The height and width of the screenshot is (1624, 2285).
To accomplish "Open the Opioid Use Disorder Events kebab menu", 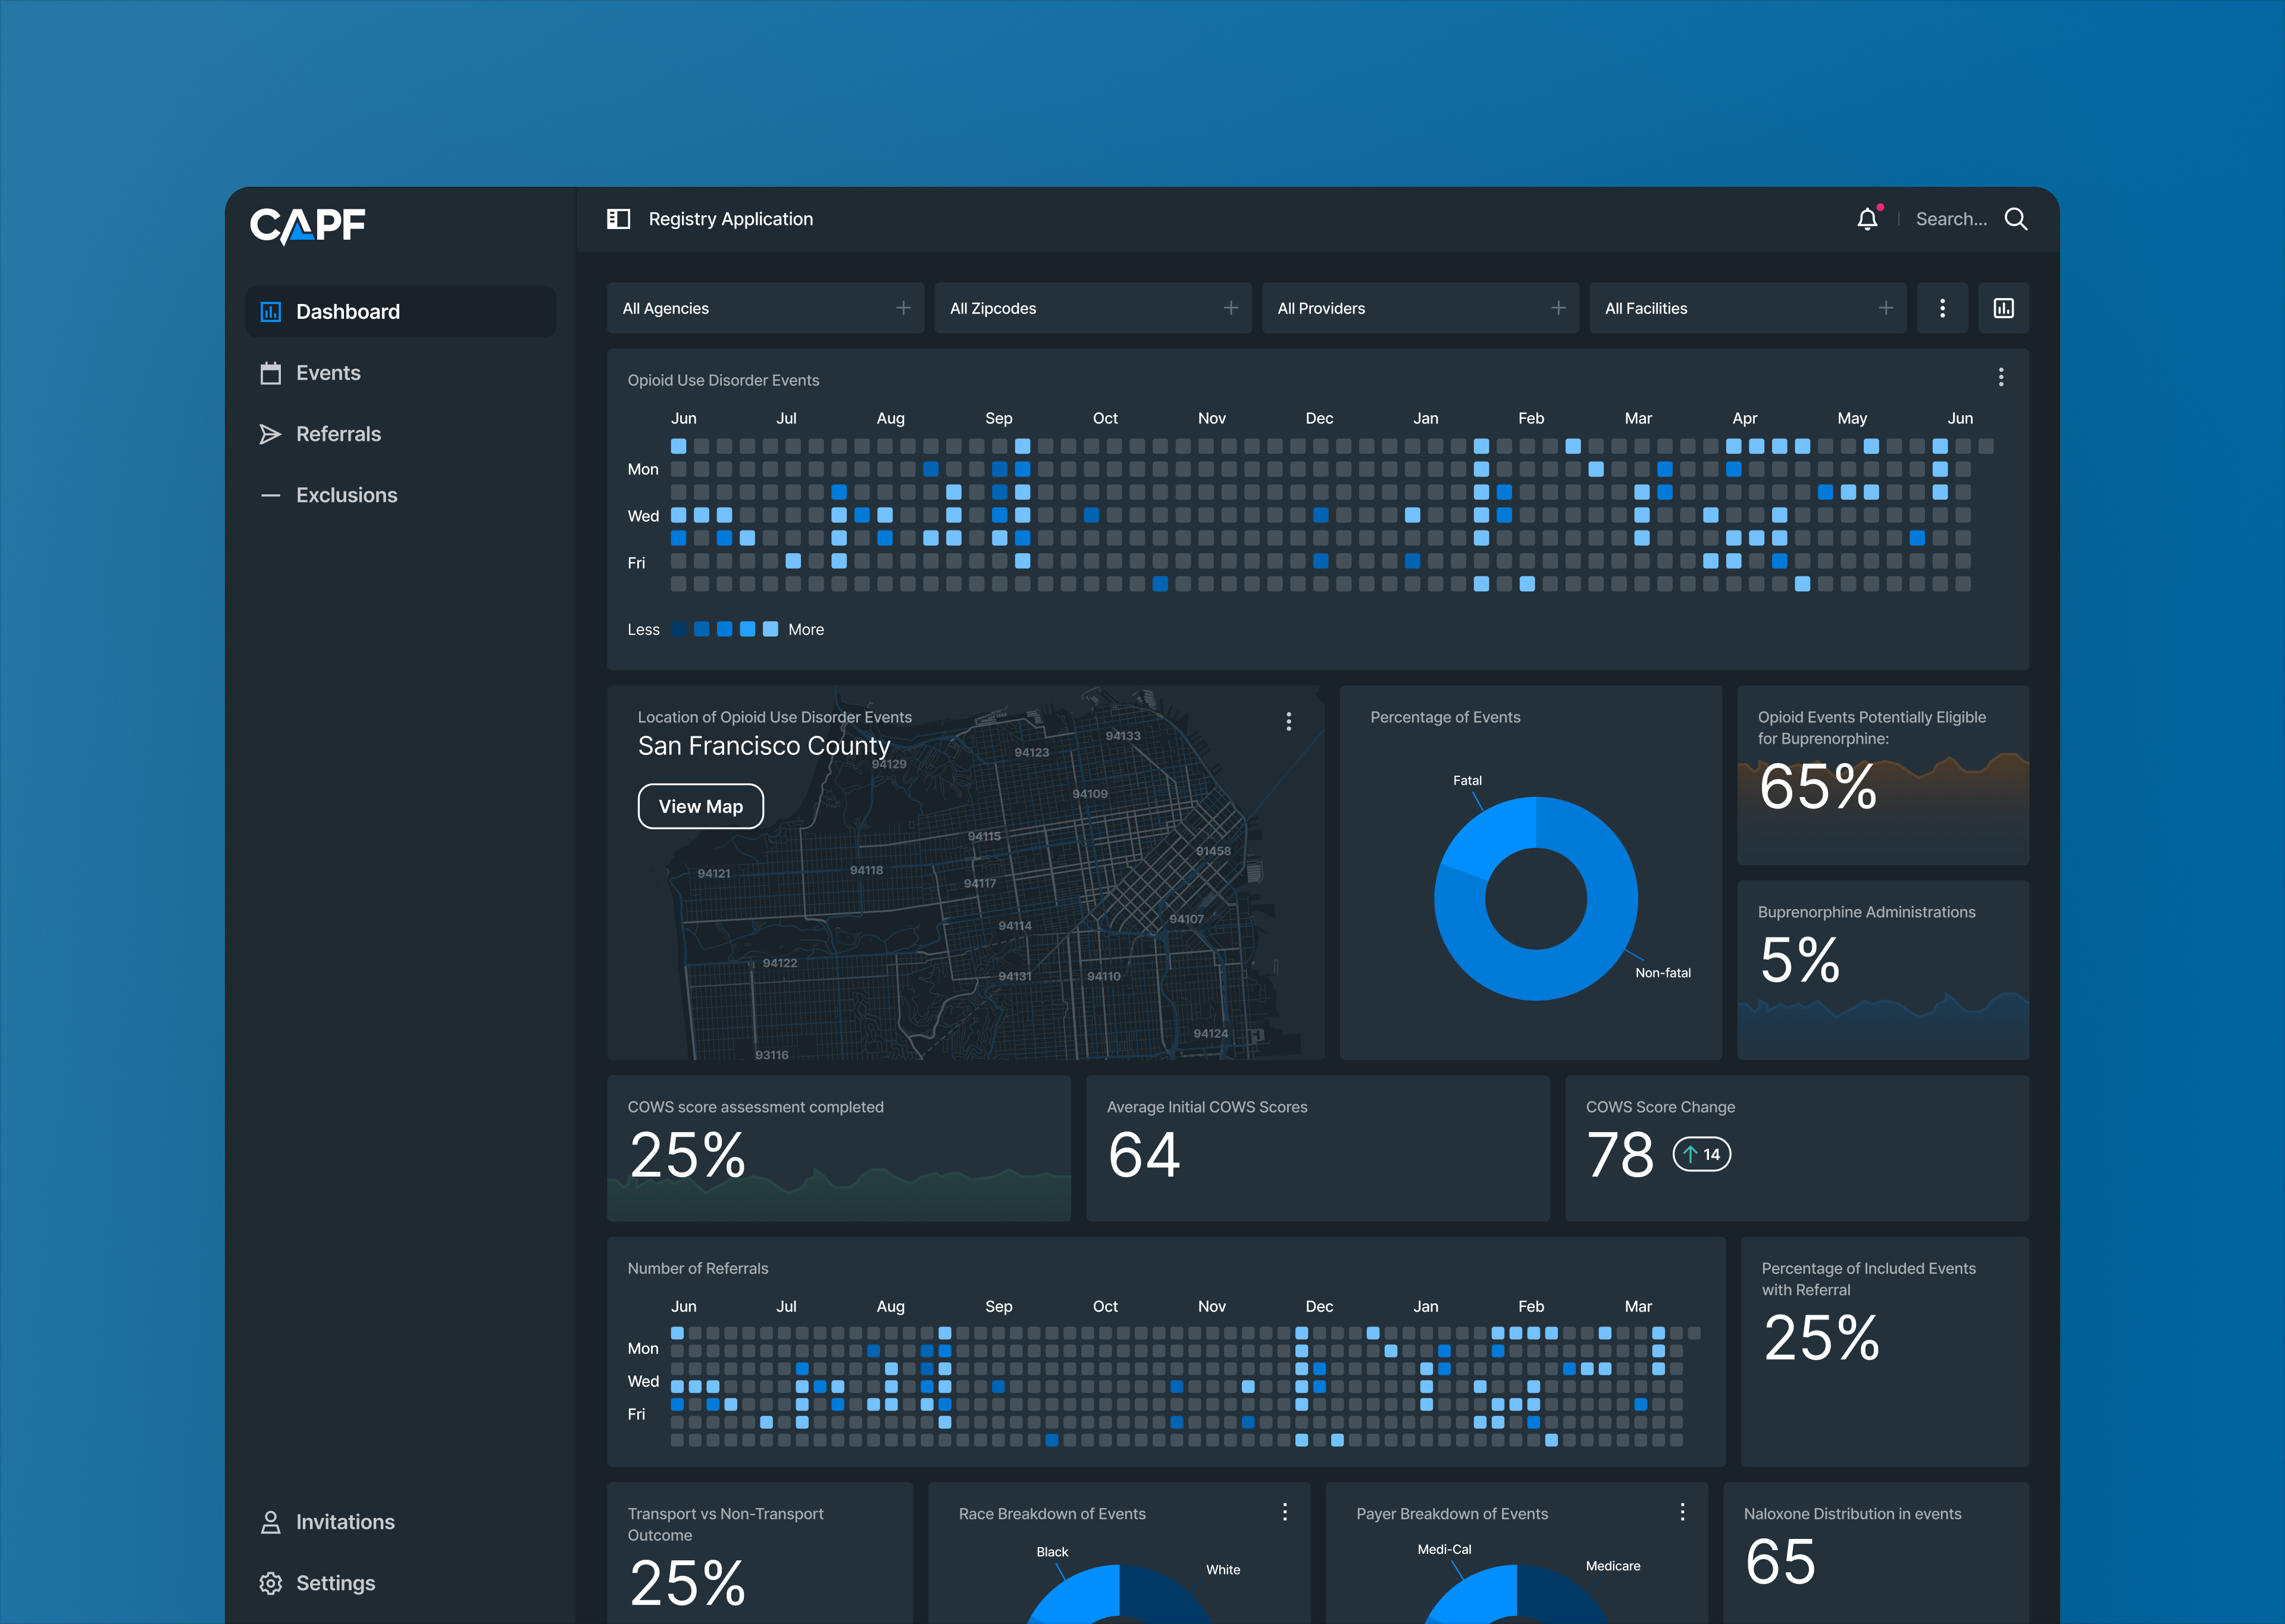I will click(x=2001, y=377).
